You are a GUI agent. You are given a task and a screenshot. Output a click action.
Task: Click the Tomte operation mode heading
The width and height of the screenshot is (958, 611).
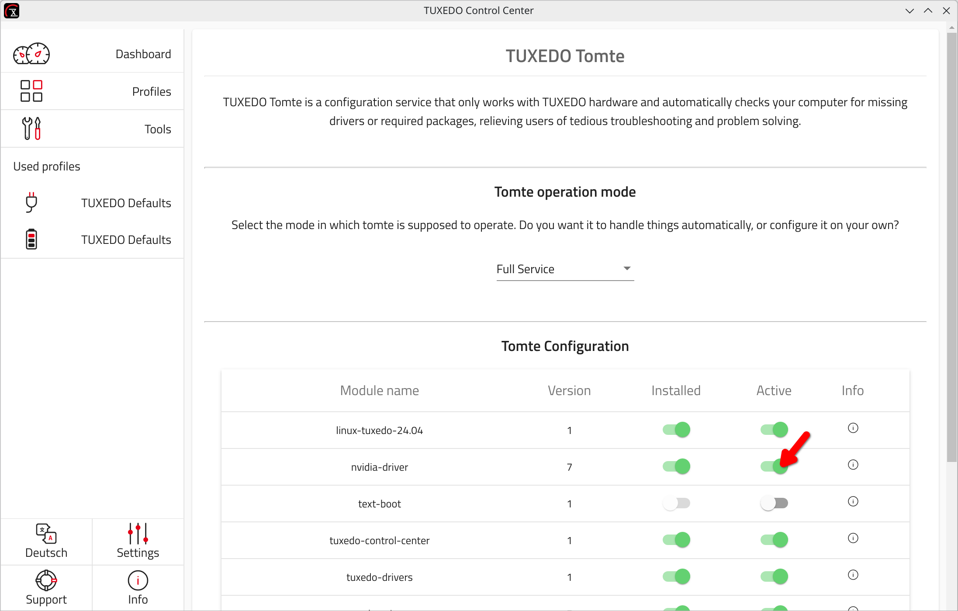[565, 192]
